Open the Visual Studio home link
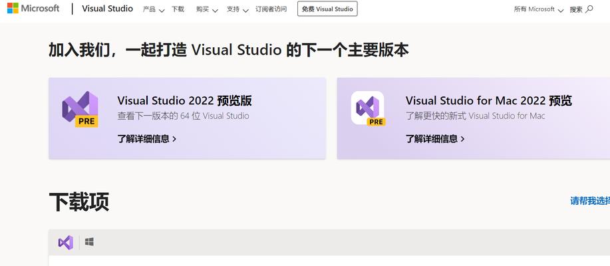The image size is (610, 266). tap(107, 9)
